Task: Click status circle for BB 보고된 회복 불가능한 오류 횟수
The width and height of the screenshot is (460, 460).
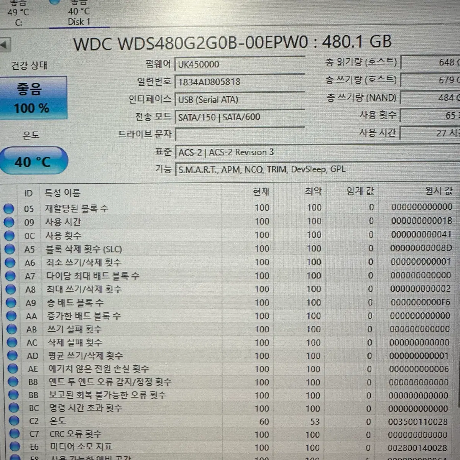Action: 14,395
